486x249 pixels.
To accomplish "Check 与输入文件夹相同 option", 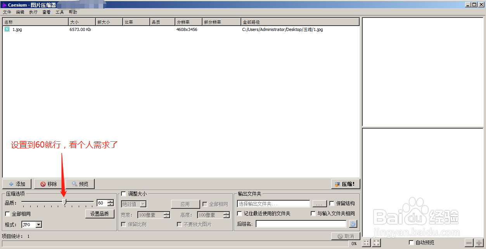I will pos(313,213).
